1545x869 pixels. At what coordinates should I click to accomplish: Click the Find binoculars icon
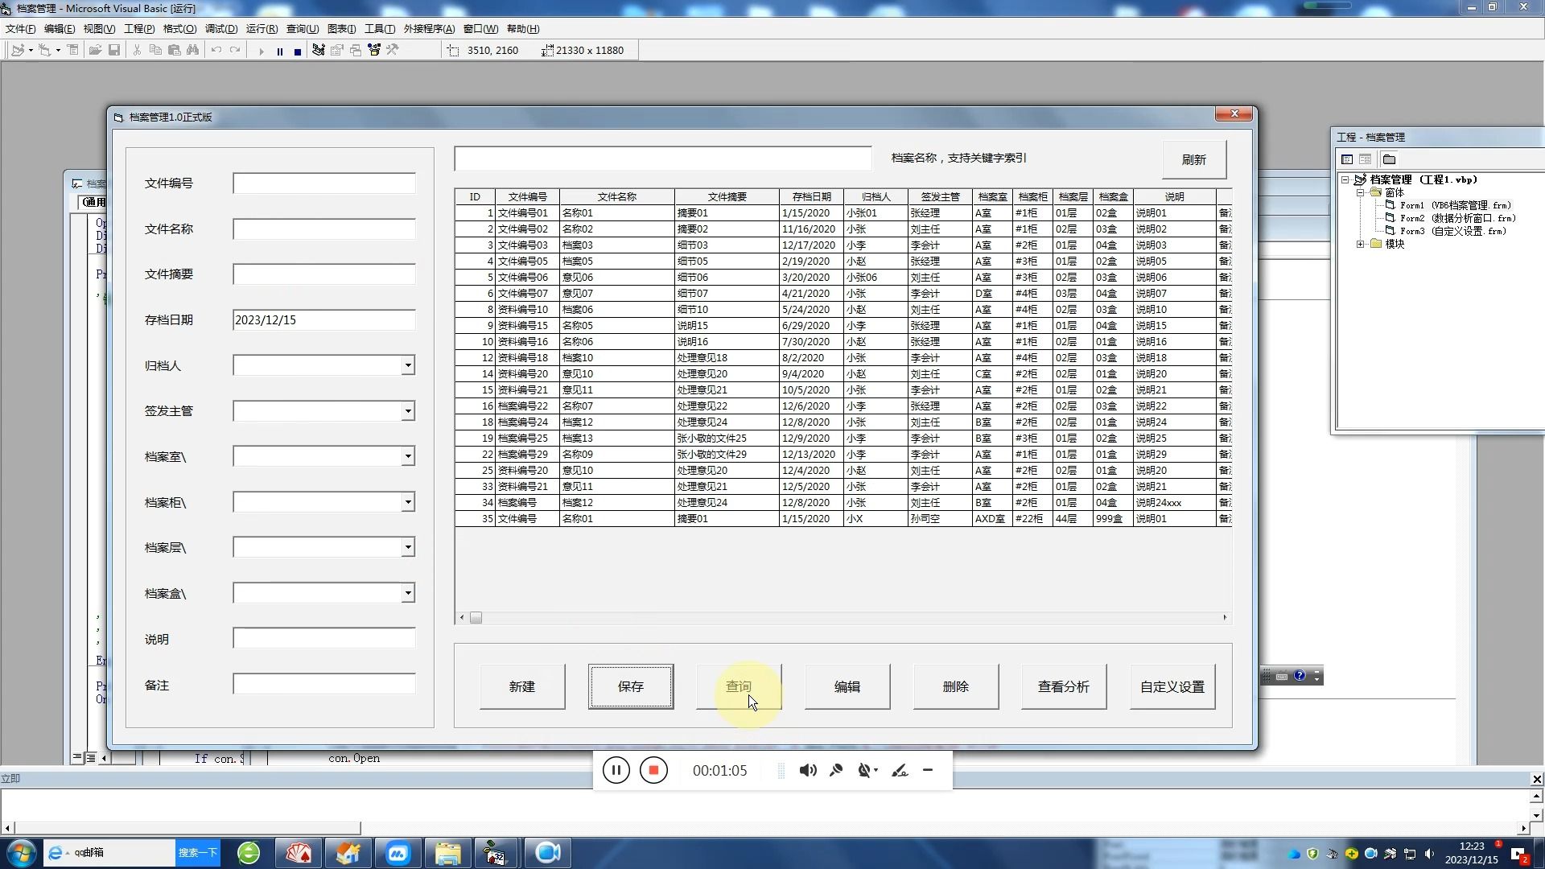coord(193,50)
